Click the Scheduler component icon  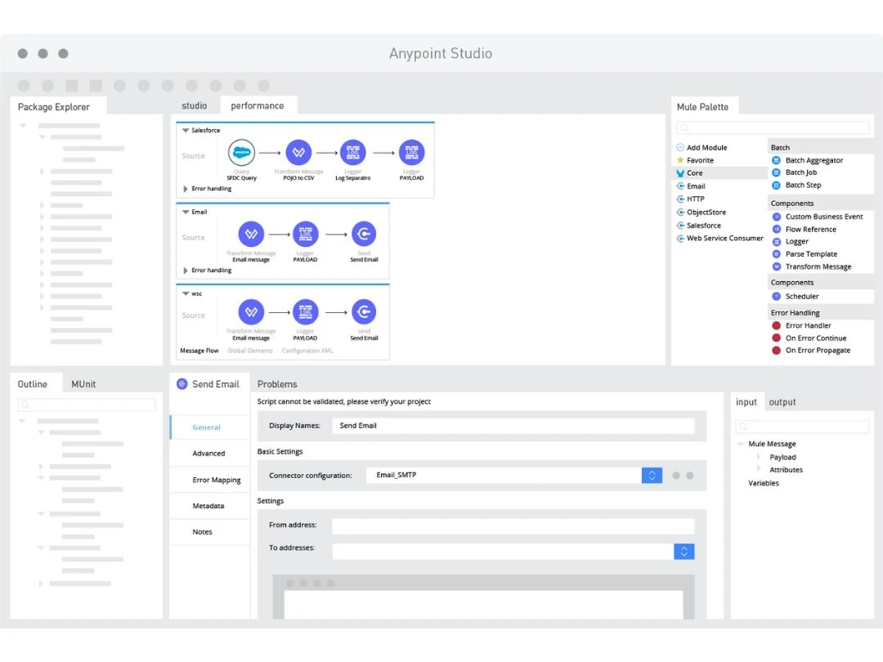(777, 297)
